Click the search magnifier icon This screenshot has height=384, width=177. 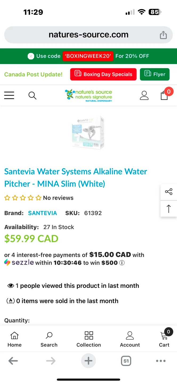click(x=32, y=95)
